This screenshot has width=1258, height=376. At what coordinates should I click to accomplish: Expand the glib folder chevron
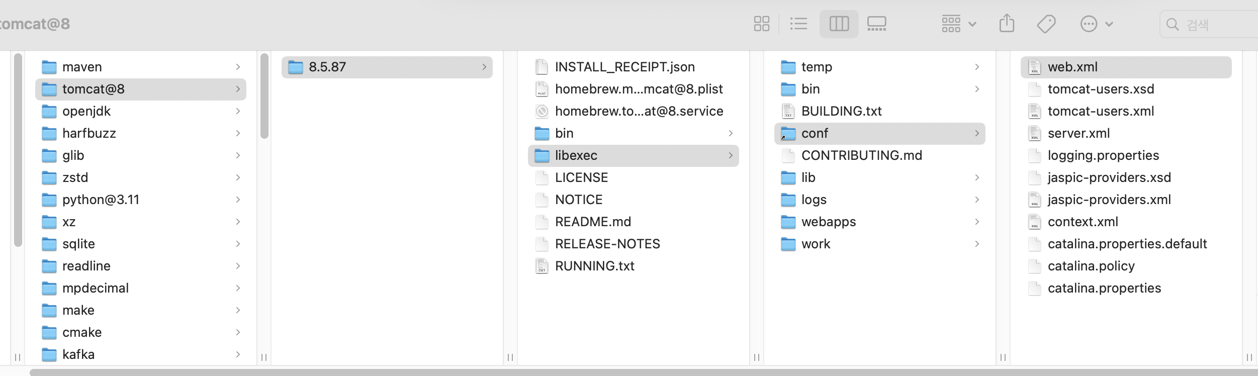[x=238, y=155]
